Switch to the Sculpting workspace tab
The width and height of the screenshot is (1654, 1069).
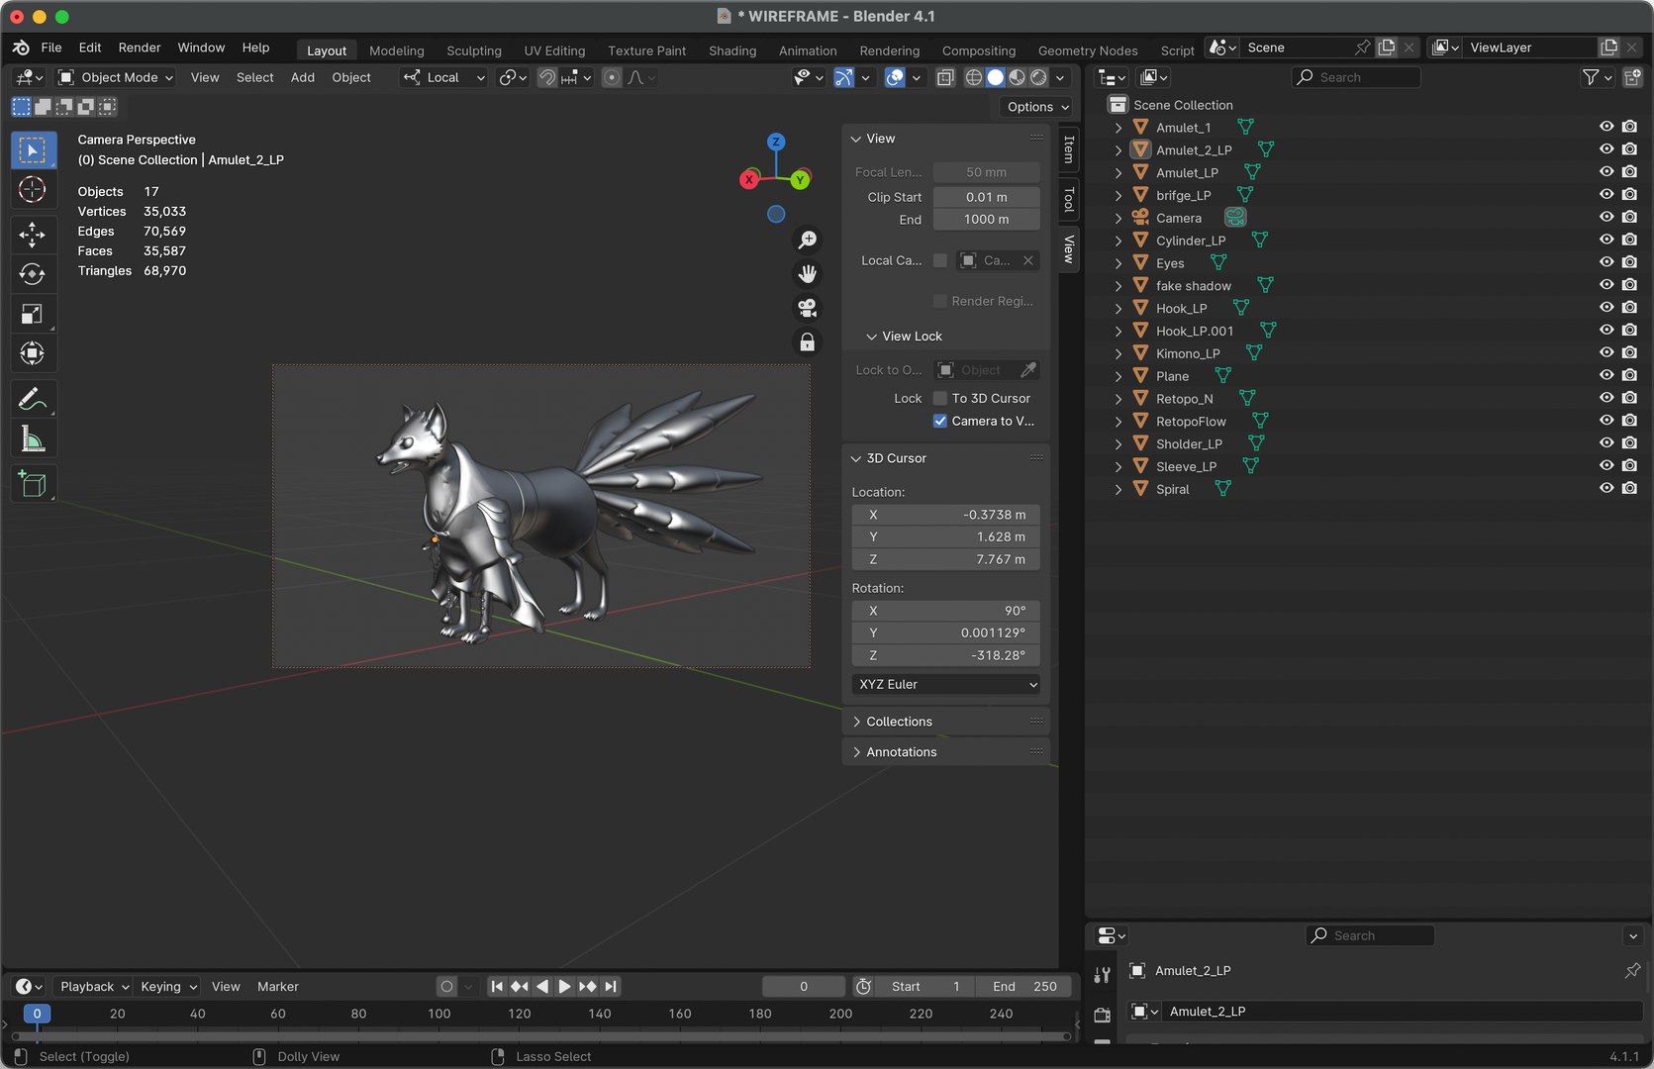pyautogui.click(x=473, y=50)
